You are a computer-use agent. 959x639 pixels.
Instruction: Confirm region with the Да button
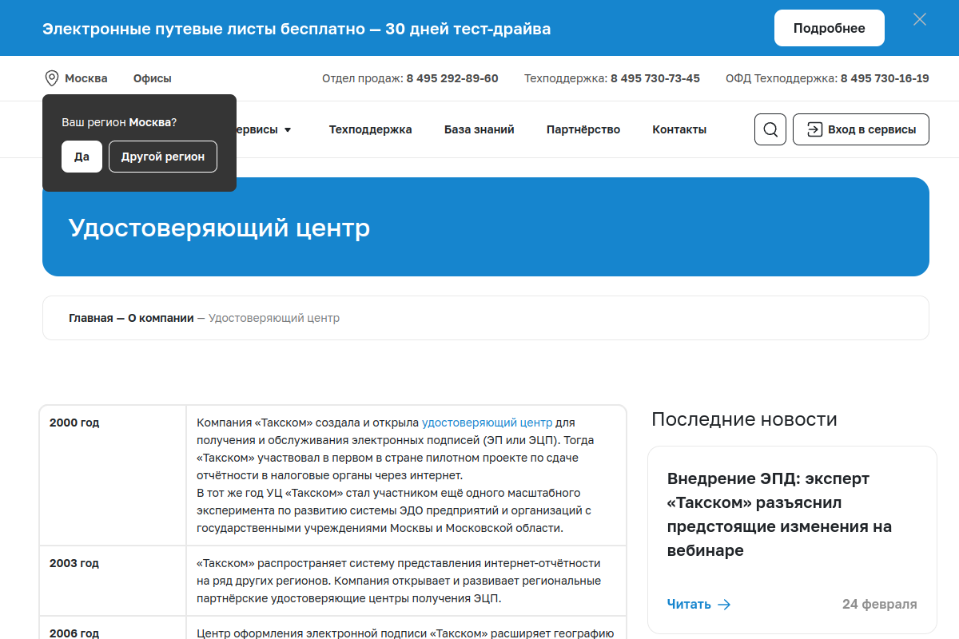(x=82, y=157)
